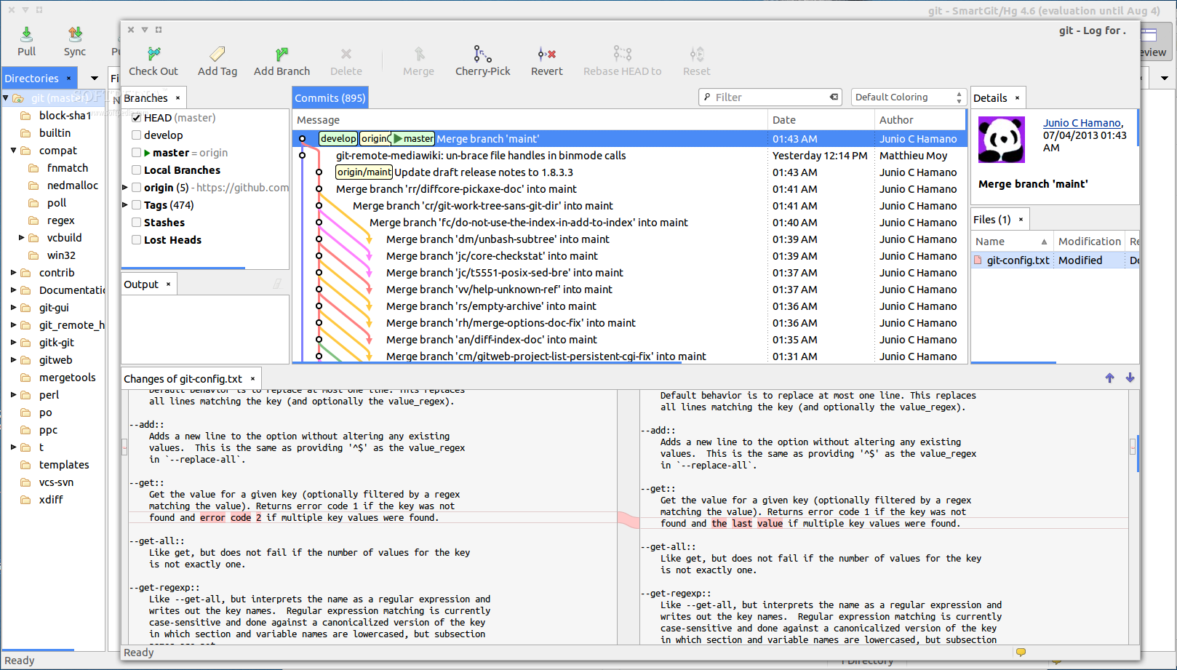Click the Add Tag icon
Viewport: 1177px width, 670px height.
pyautogui.click(x=217, y=60)
